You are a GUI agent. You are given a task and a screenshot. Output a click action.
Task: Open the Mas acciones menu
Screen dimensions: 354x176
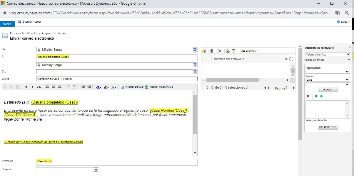[249, 51]
